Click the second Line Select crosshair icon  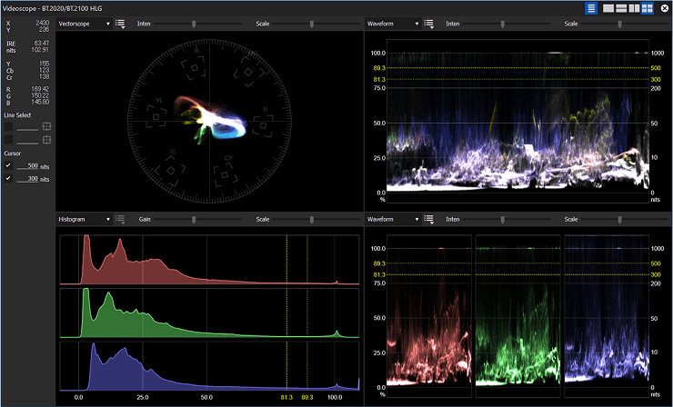pos(47,140)
